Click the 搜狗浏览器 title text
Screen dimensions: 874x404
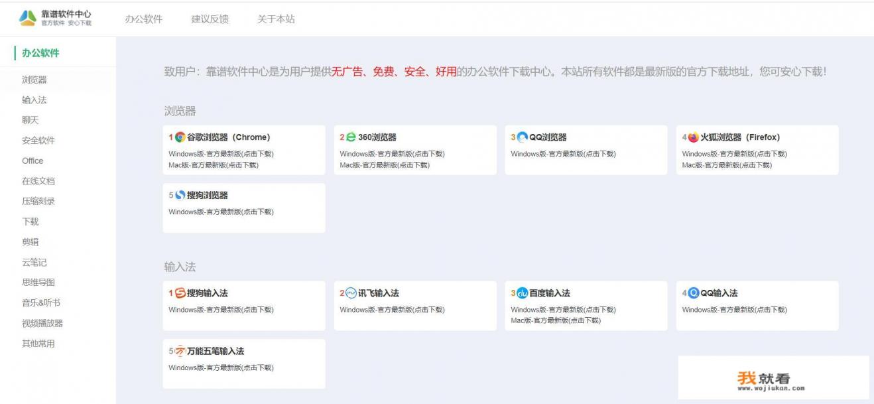(208, 196)
